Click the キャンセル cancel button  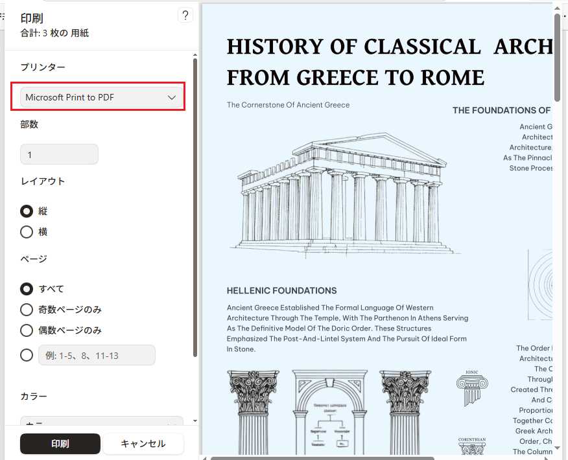click(x=143, y=444)
